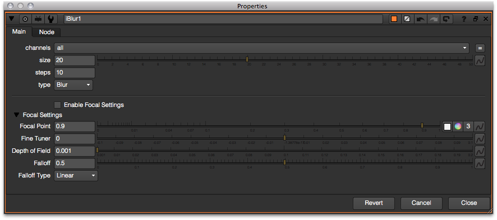This screenshot has height=220, width=497.
Task: Click the center node in viewer icon
Action: pyautogui.click(x=25, y=19)
